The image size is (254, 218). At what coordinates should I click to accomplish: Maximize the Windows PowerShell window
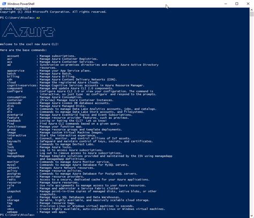[x=237, y=4]
